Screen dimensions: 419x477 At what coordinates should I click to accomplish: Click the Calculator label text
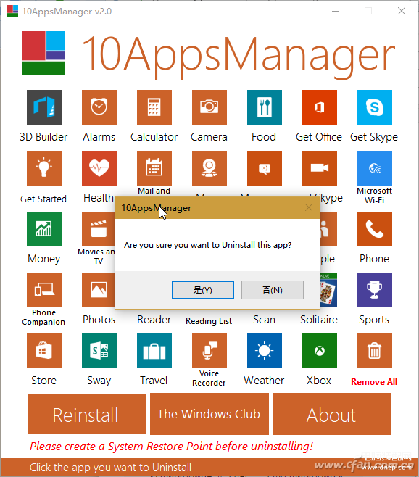pos(154,137)
